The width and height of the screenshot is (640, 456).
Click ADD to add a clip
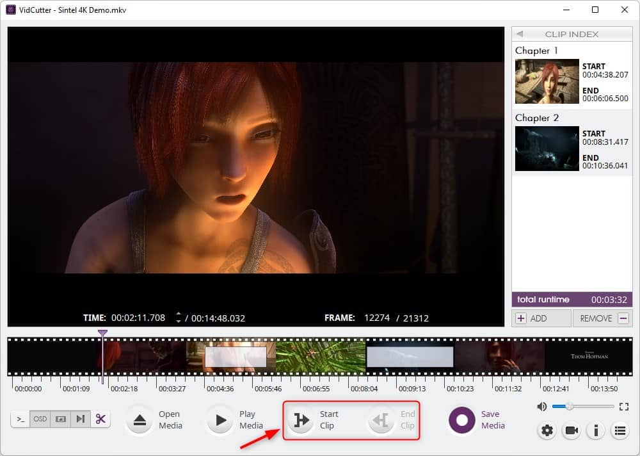541,318
